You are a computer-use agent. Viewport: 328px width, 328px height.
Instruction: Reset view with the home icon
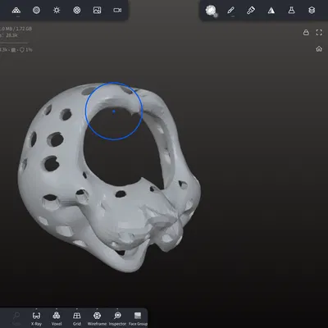click(319, 49)
